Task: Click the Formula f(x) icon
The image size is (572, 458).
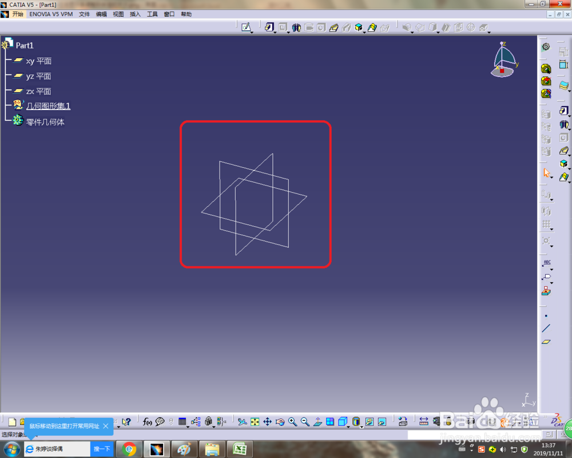Action: pos(147,422)
